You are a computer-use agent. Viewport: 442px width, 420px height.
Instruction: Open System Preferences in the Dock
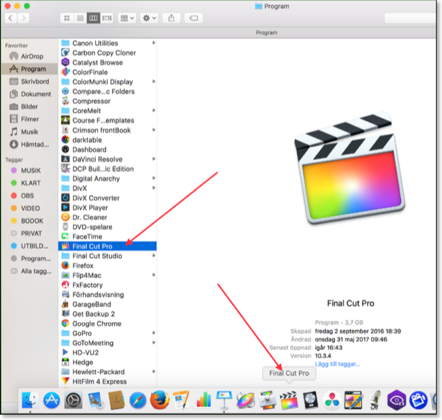[74, 400]
